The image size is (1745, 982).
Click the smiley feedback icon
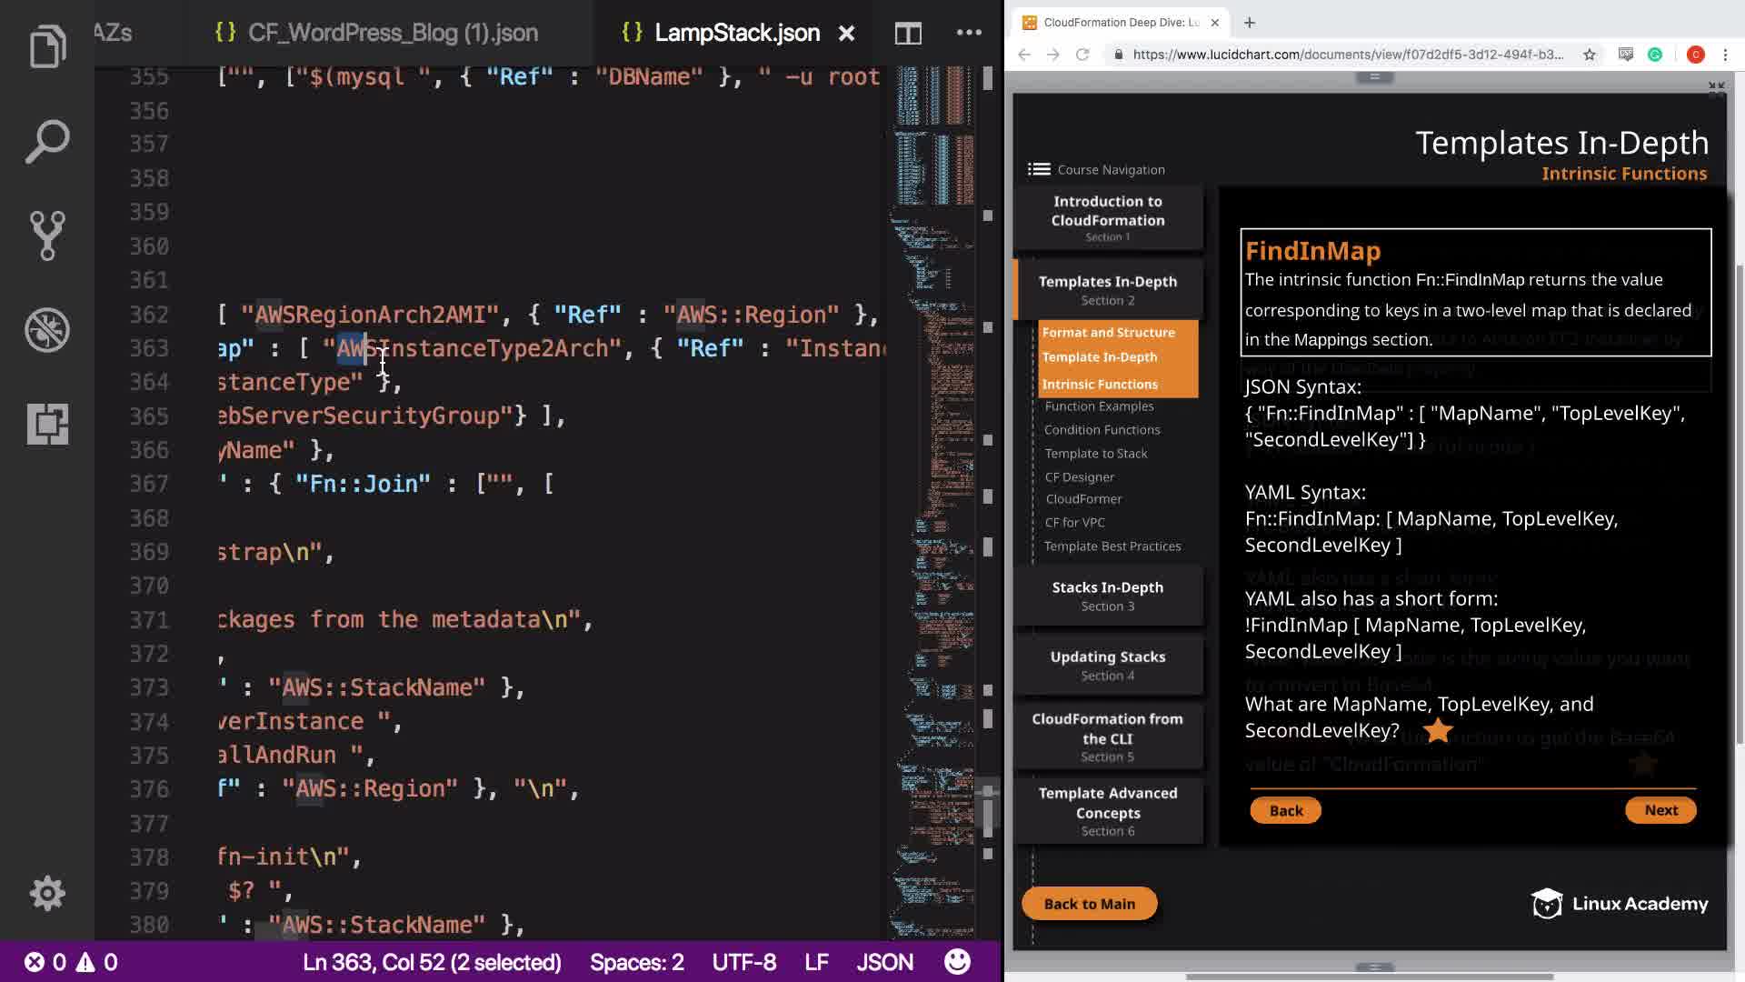tap(957, 962)
